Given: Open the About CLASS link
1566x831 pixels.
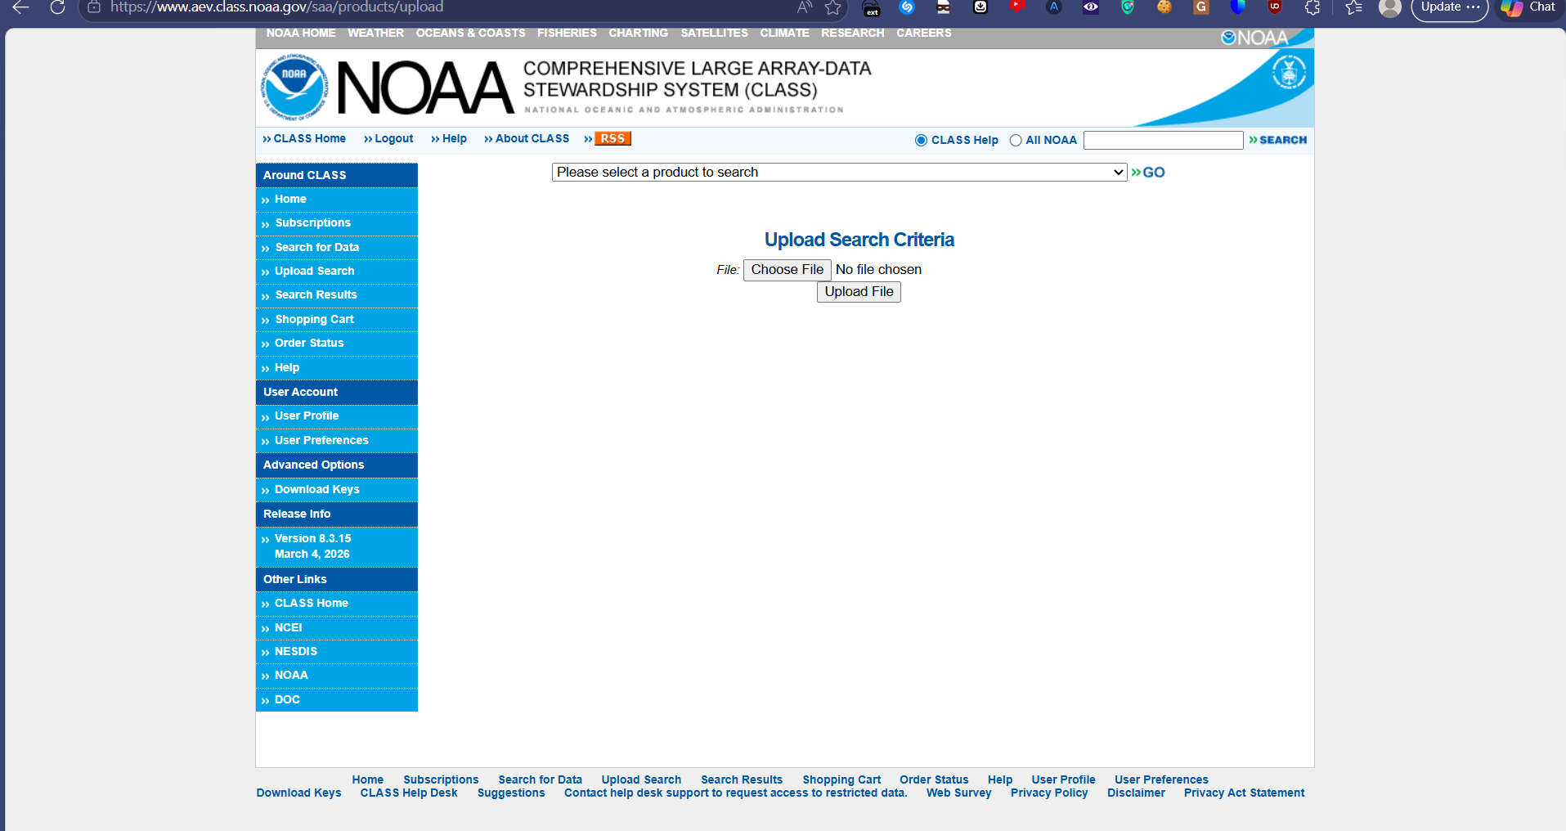Looking at the screenshot, I should tap(532, 138).
